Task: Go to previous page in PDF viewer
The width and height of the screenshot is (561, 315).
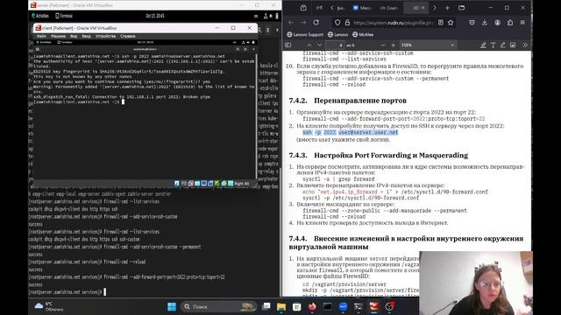Action: click(309, 45)
